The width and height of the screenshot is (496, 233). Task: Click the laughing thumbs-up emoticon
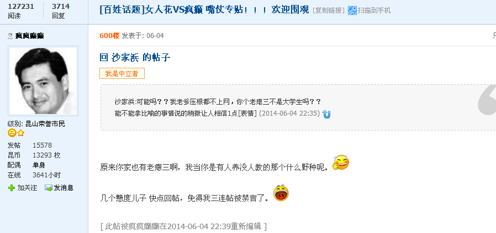(341, 162)
